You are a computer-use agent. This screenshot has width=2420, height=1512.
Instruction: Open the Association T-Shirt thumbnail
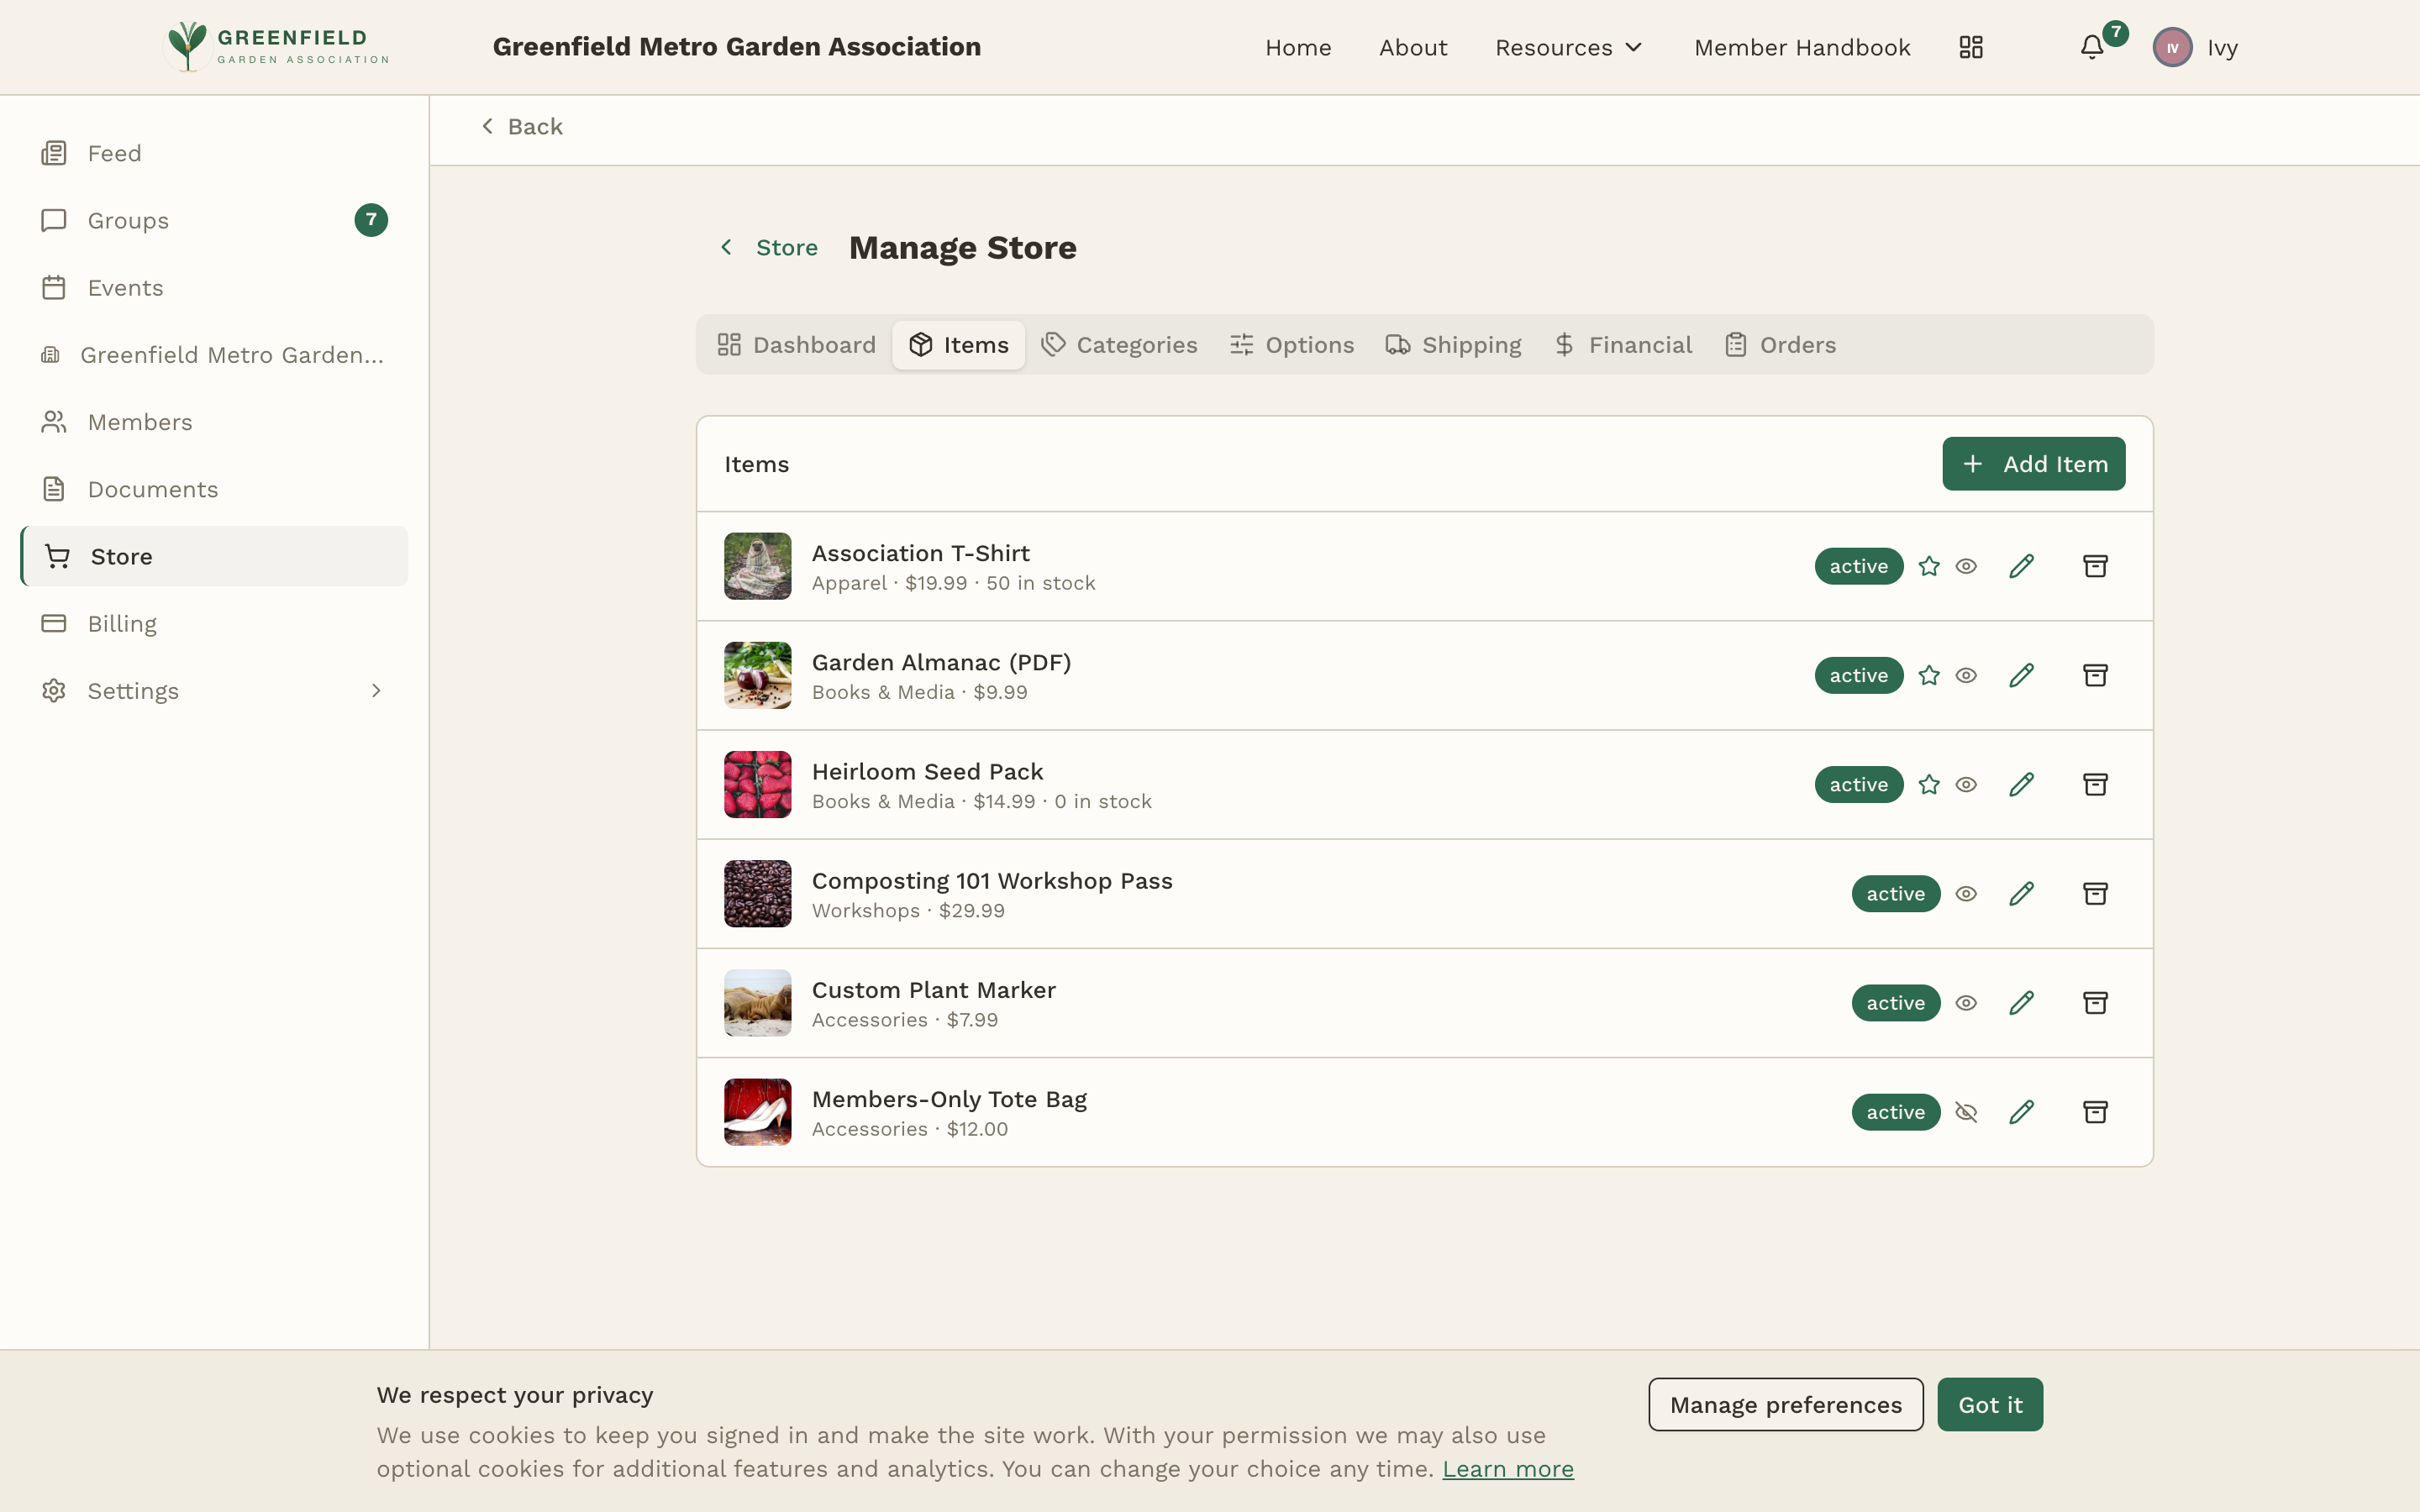[757, 566]
